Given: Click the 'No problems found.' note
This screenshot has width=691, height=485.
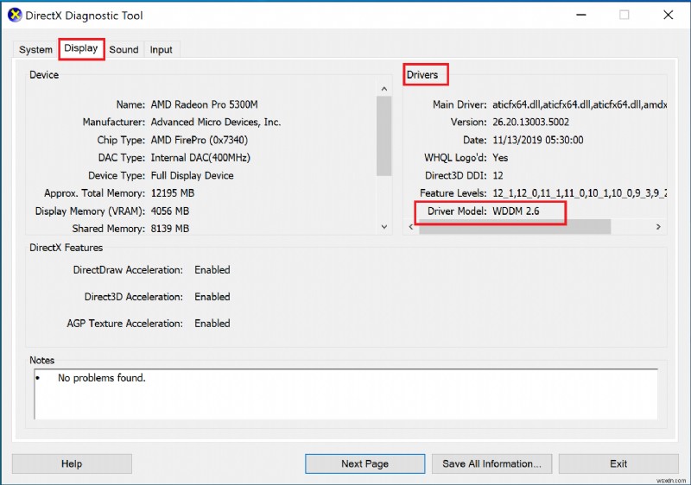Looking at the screenshot, I should (x=101, y=378).
